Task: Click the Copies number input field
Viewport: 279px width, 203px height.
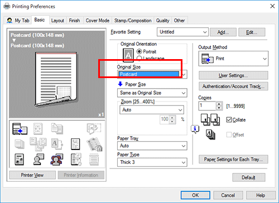Action: [208, 106]
